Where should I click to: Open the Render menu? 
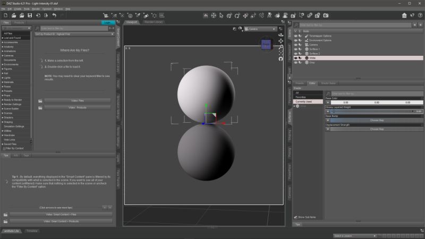(36, 9)
